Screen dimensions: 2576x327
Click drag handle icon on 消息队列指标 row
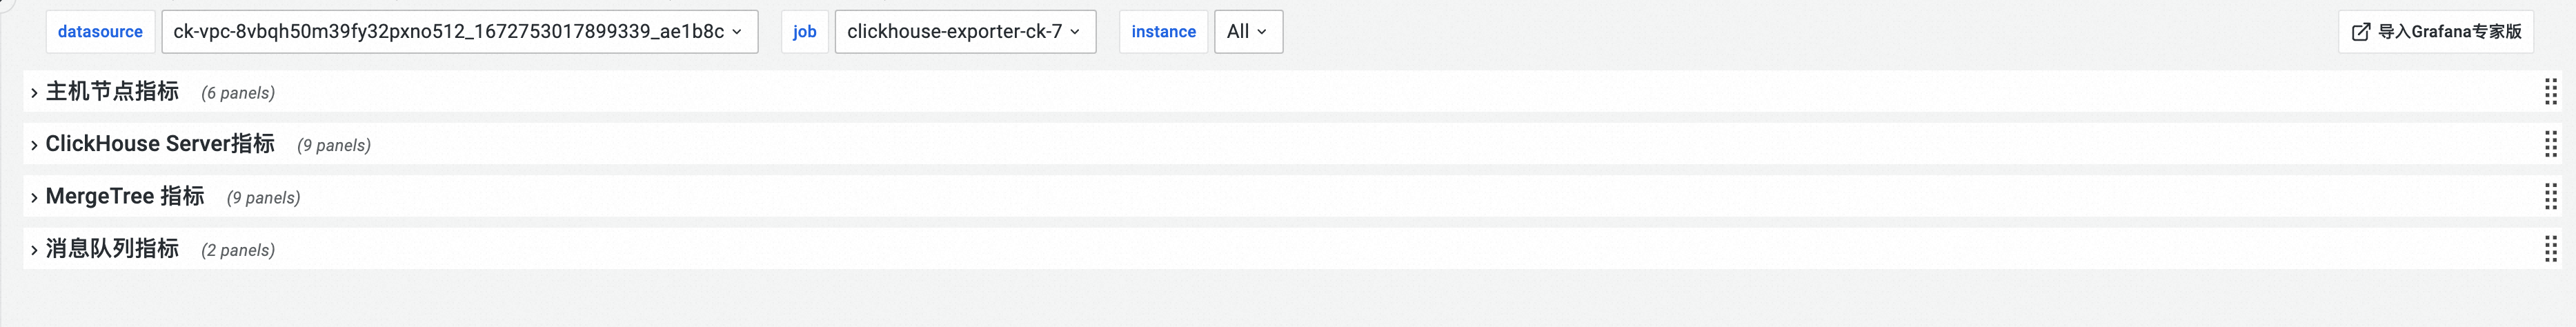[2550, 249]
